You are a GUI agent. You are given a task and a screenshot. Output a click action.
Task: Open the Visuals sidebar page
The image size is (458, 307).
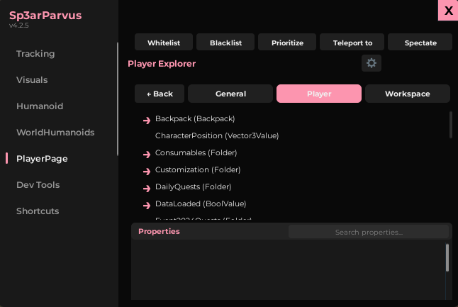tap(32, 80)
